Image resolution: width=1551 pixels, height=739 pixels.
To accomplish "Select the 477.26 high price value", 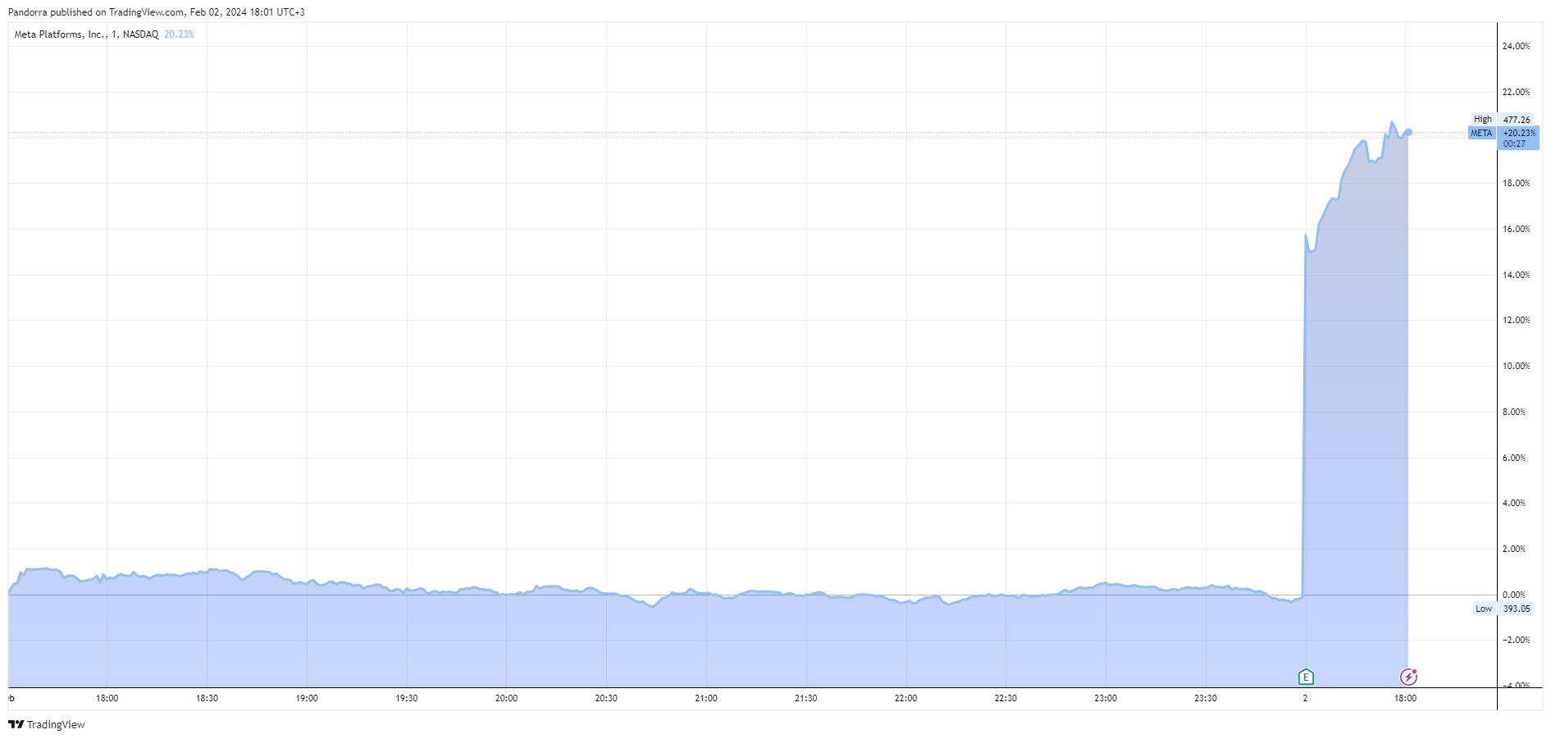I will pos(1517,120).
